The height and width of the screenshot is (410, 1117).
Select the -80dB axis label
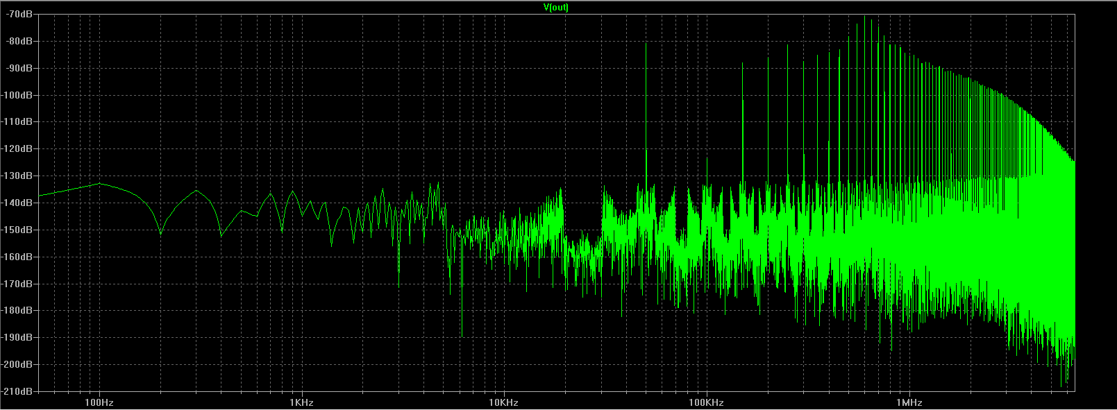[x=19, y=42]
